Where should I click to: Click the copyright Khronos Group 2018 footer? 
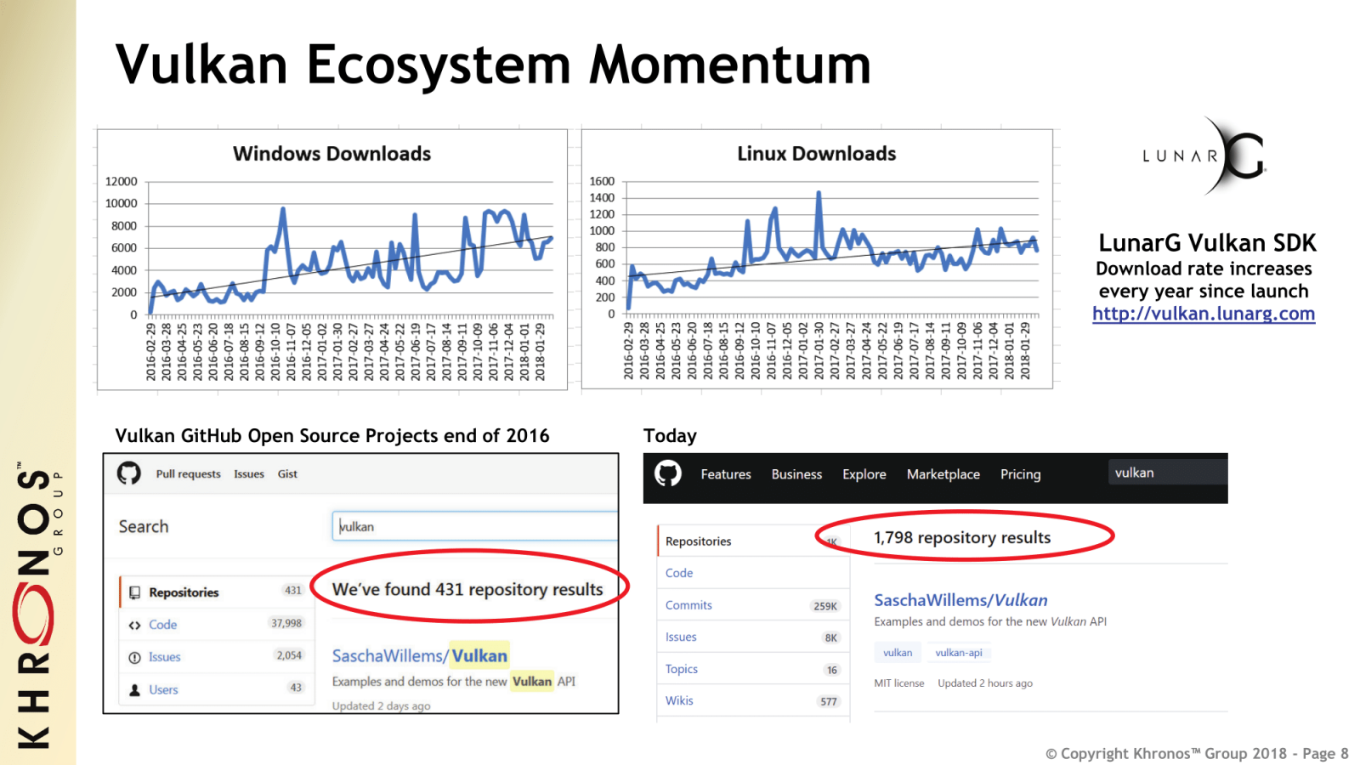pos(1197,753)
